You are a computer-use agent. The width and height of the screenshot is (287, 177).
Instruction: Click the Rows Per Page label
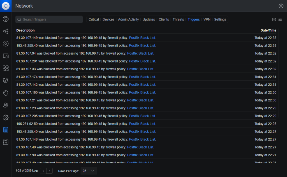pos(68,171)
